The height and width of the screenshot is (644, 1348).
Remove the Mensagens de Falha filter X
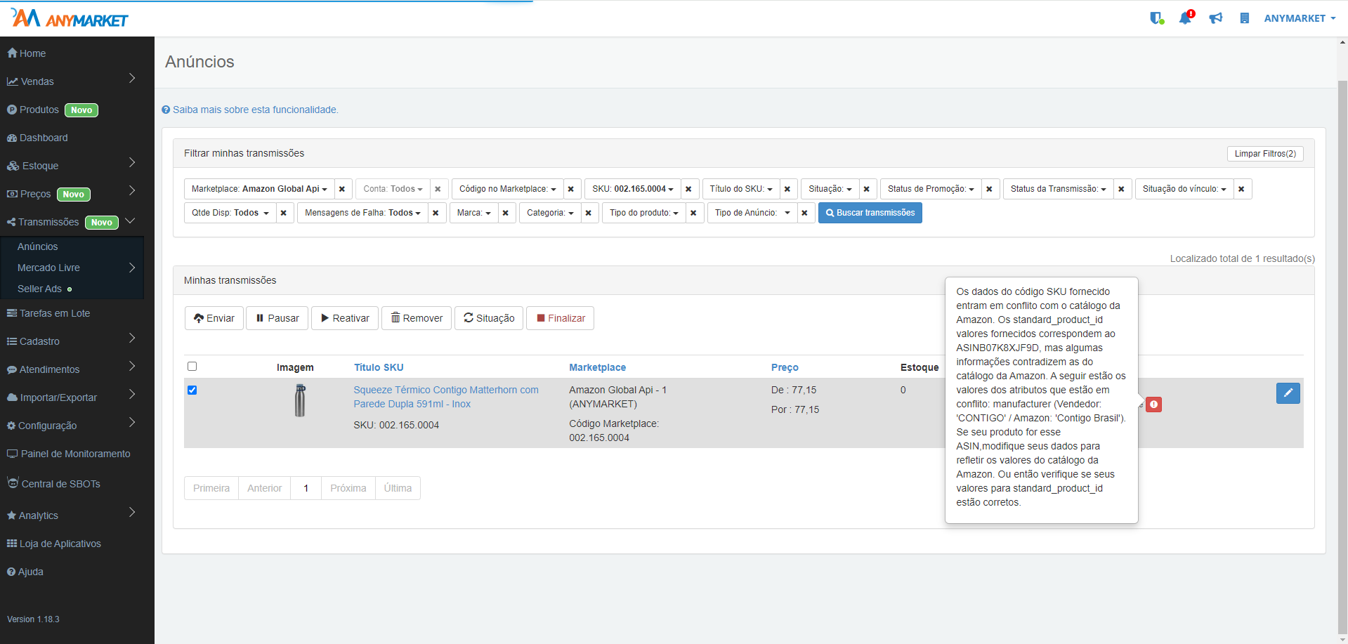point(436,213)
